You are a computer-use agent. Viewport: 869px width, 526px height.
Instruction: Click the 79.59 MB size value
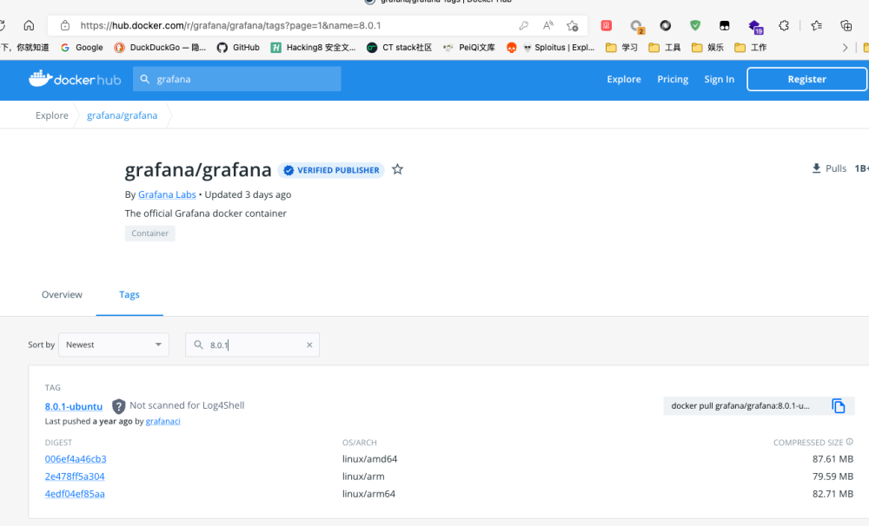tap(833, 477)
